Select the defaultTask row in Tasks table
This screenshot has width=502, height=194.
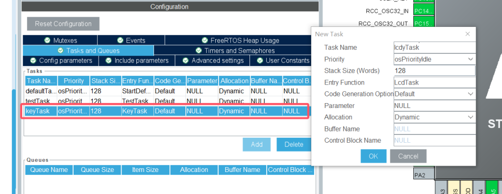click(x=168, y=91)
